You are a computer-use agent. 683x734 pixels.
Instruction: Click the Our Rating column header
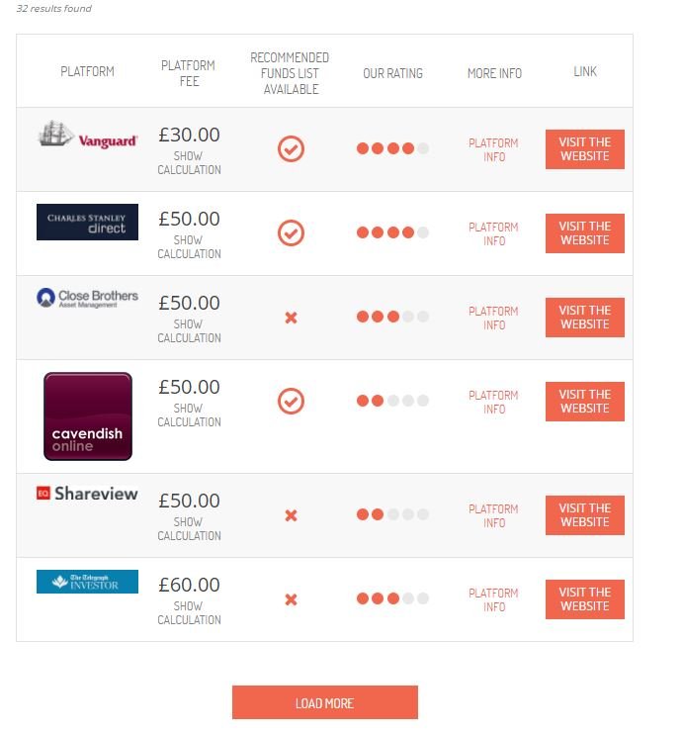click(392, 73)
